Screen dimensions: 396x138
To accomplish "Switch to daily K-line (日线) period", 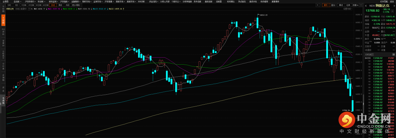I will coord(53,5).
